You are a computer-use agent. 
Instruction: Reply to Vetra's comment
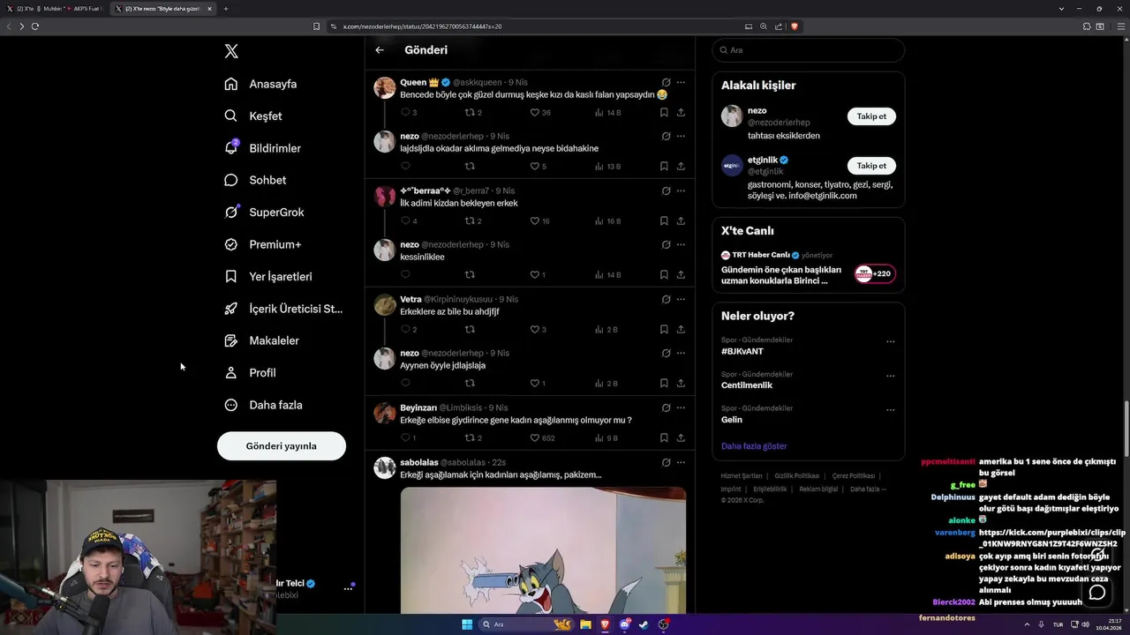408,329
